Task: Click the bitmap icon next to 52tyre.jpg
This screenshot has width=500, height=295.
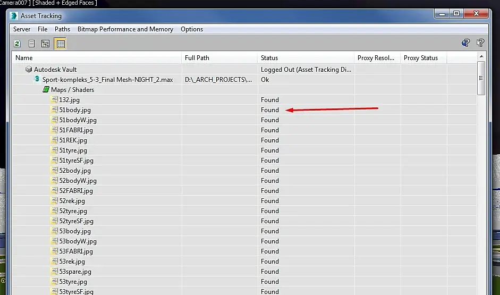Action: (55, 210)
